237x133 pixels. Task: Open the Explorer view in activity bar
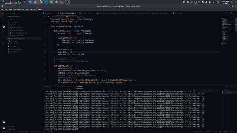[3, 14]
